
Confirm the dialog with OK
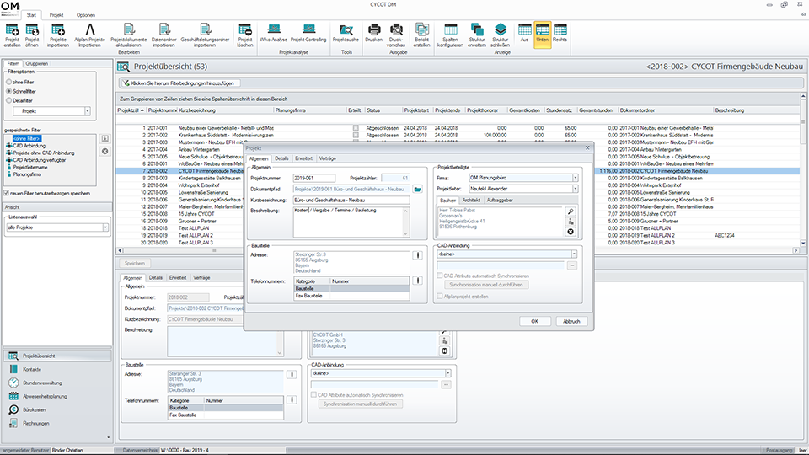(x=534, y=321)
